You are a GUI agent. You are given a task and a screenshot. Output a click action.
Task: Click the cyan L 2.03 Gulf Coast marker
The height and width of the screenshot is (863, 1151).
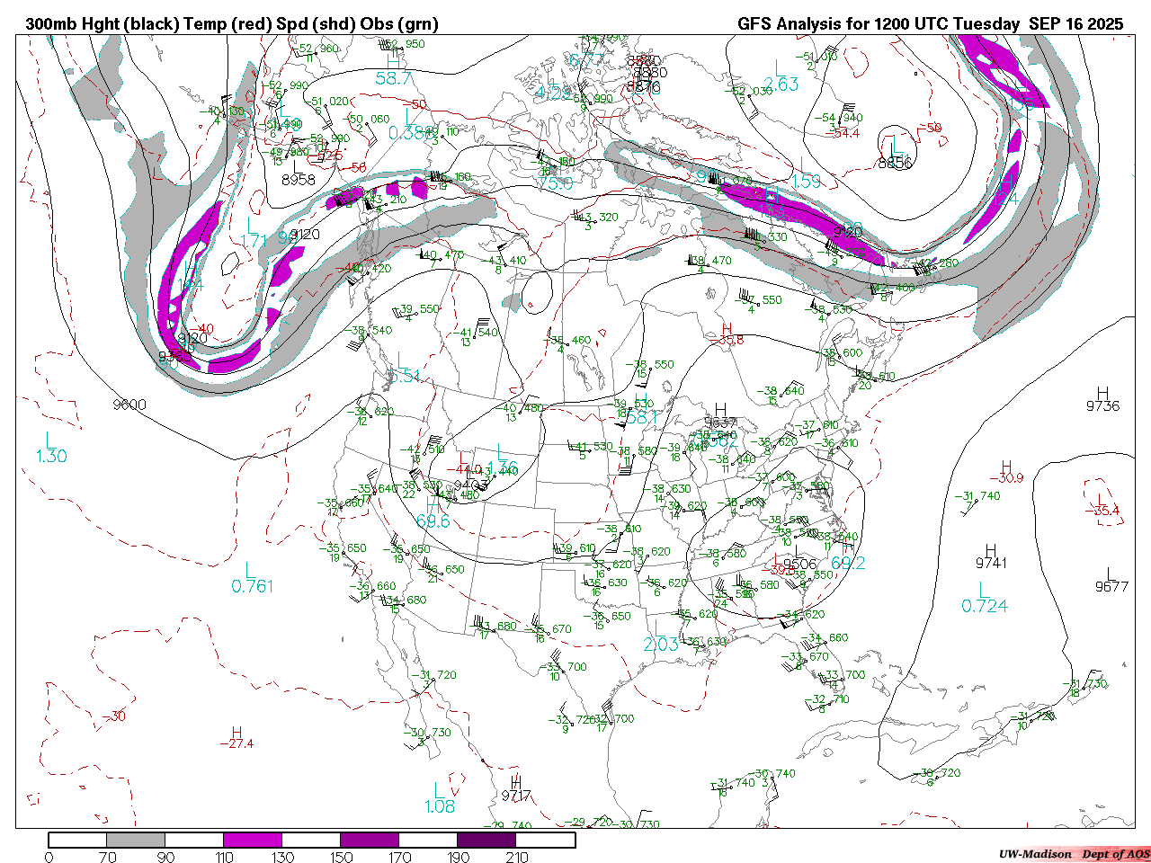pyautogui.click(x=661, y=637)
